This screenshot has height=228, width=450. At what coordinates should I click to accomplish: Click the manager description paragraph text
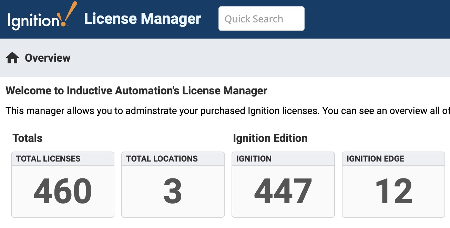224,111
